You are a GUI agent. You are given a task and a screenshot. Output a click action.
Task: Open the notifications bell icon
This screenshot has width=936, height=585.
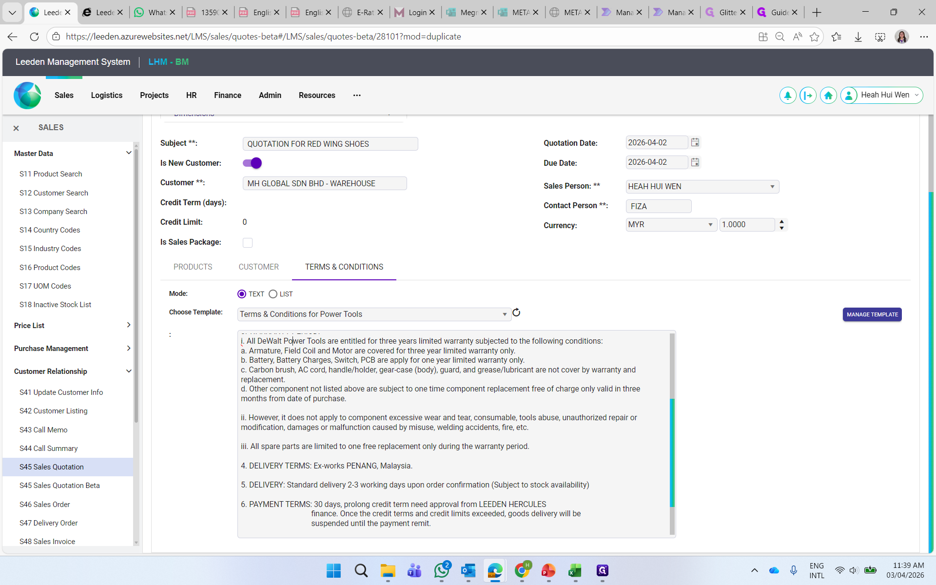[787, 96]
